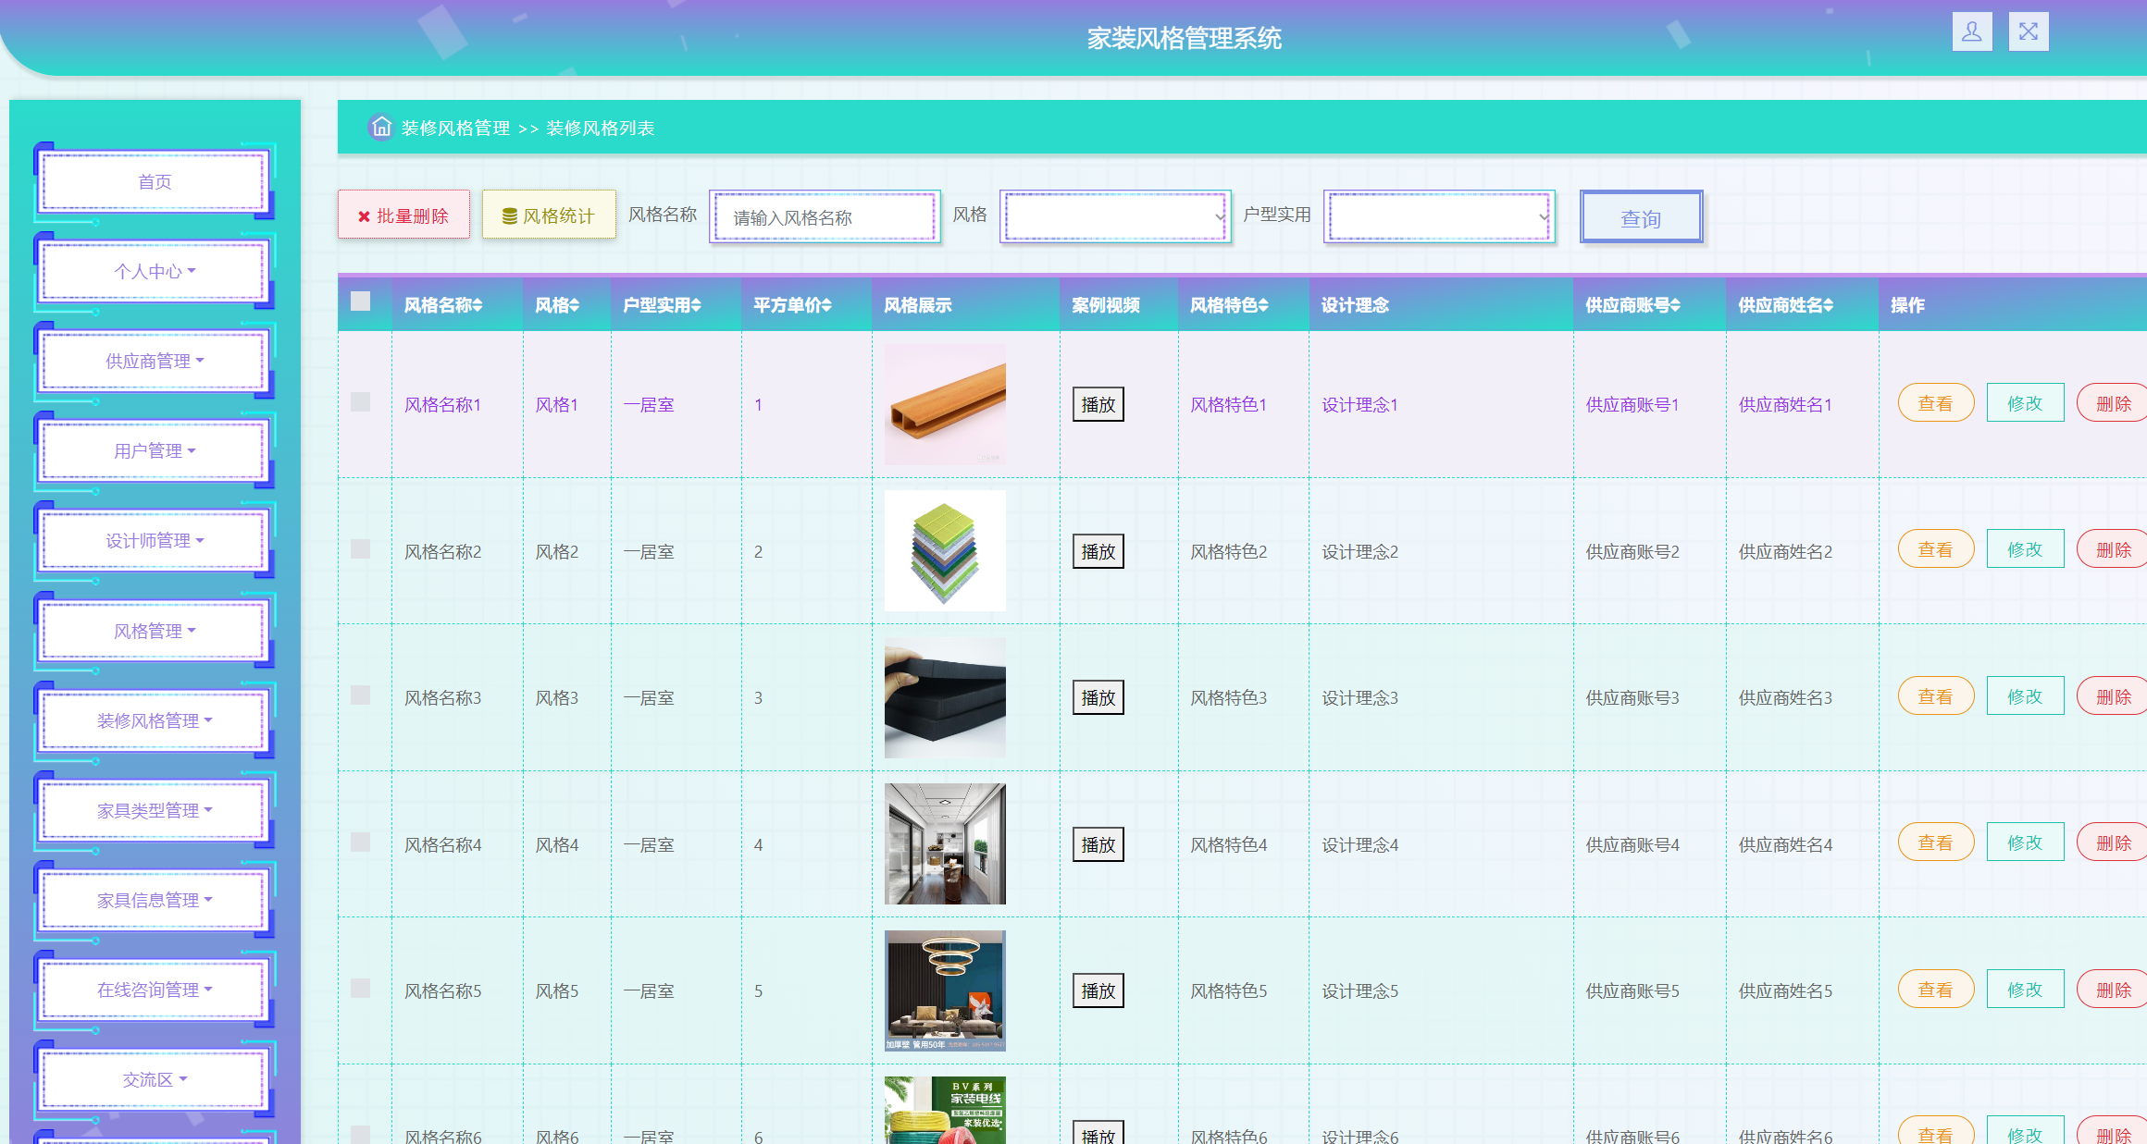Image resolution: width=2147 pixels, height=1144 pixels.
Task: Sort the 户型实用 column
Action: [698, 304]
